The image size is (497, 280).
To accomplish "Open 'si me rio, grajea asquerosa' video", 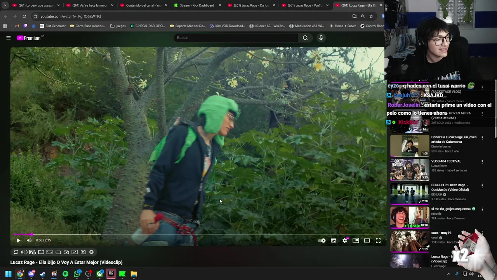I will pos(410,217).
